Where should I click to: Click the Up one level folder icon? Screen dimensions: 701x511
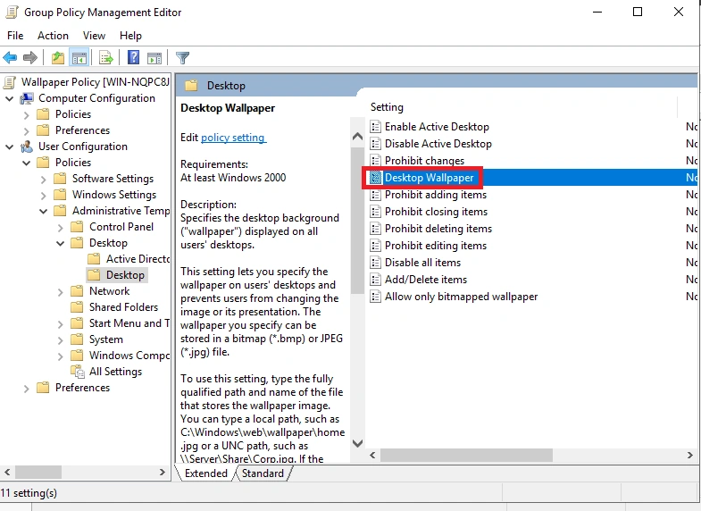click(58, 58)
